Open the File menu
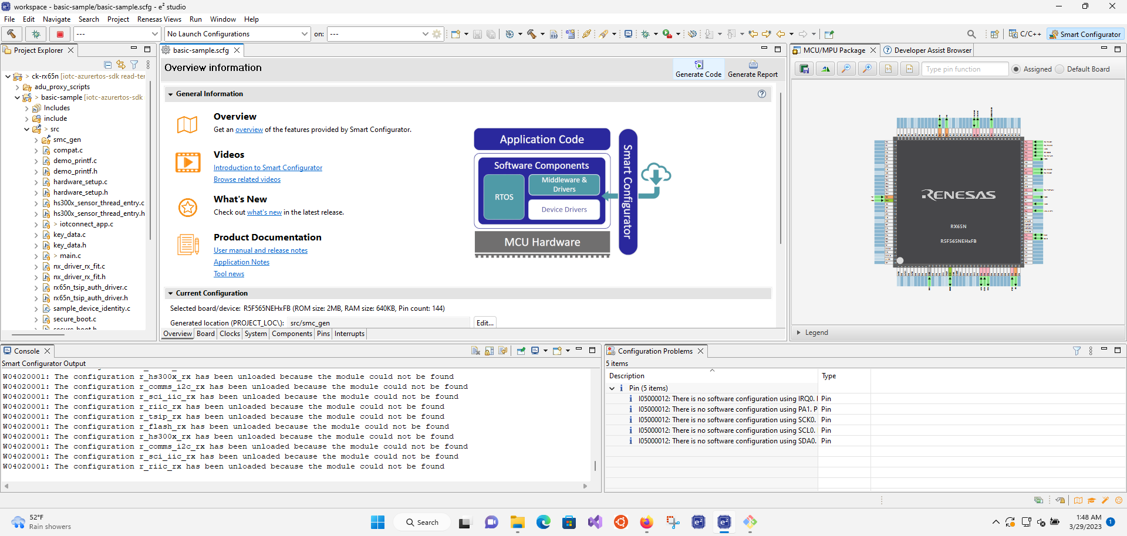The width and height of the screenshot is (1127, 536). point(9,19)
